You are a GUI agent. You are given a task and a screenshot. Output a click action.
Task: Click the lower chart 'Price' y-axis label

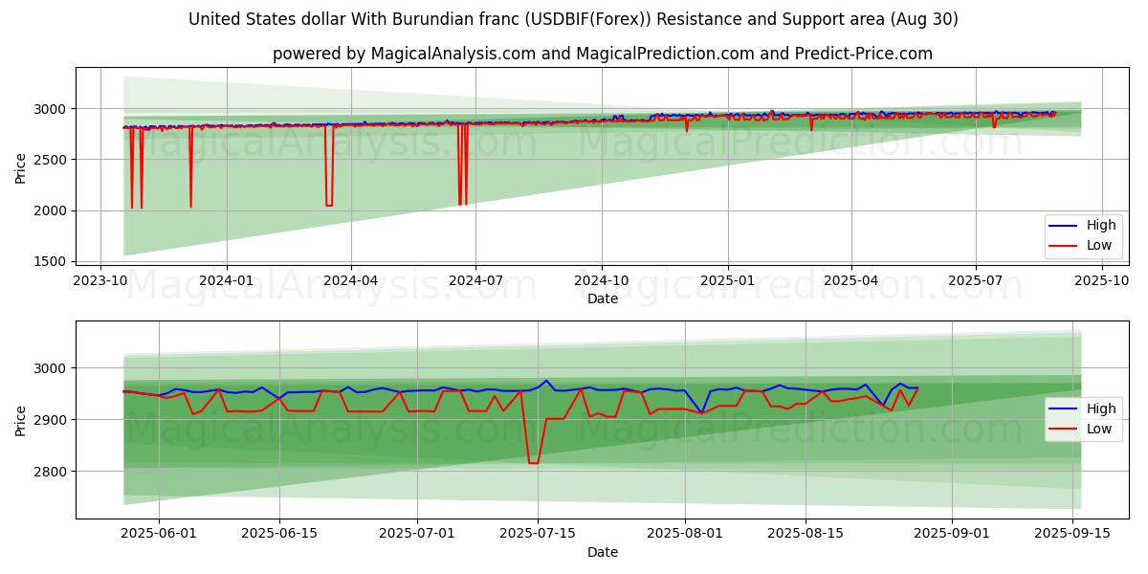[21, 420]
